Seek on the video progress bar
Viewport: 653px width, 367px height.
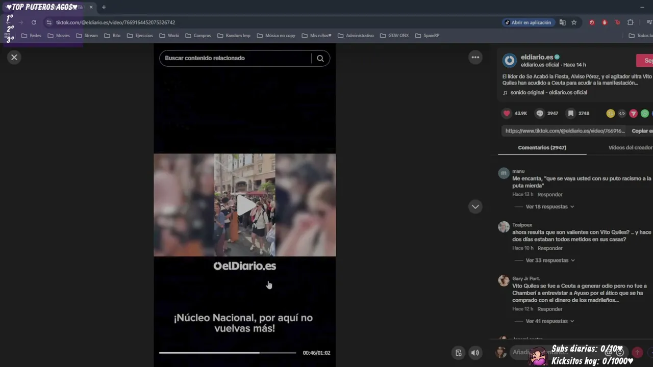click(x=228, y=353)
